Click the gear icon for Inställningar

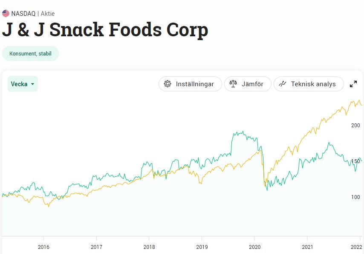coord(168,84)
